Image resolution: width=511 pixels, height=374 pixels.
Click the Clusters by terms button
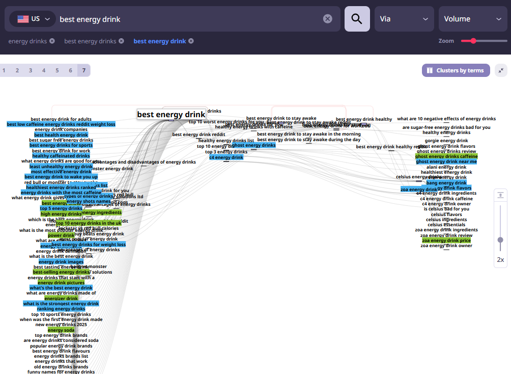(x=456, y=70)
